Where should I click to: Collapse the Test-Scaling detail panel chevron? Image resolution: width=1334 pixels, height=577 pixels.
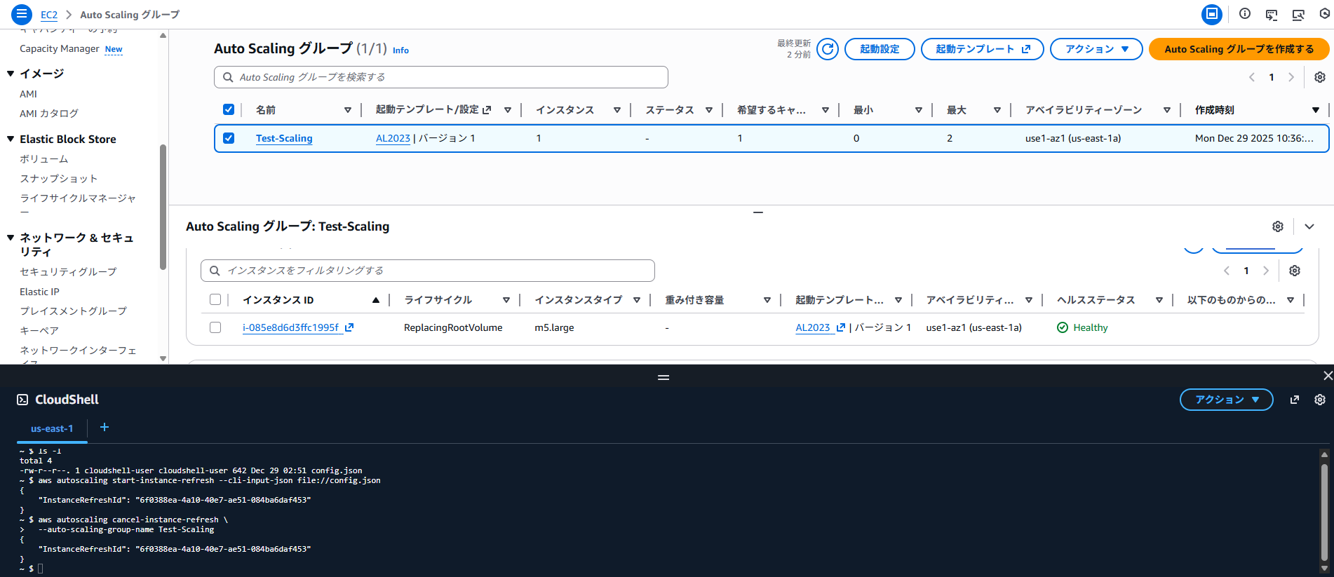click(x=1309, y=226)
